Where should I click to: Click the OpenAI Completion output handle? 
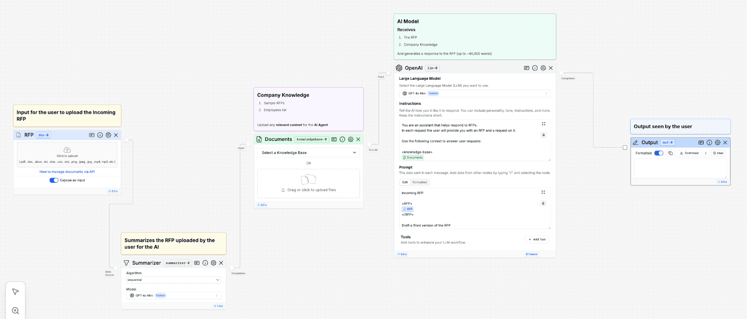click(x=561, y=73)
